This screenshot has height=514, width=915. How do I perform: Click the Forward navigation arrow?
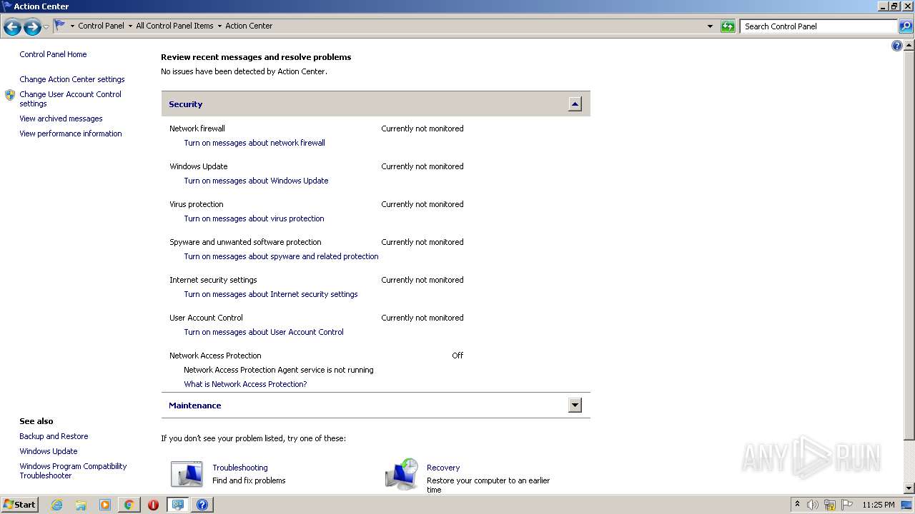(32, 27)
